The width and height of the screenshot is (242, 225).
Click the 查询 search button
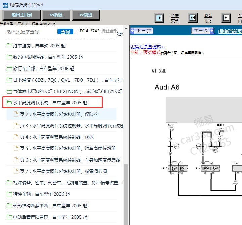pyautogui.click(x=65, y=32)
